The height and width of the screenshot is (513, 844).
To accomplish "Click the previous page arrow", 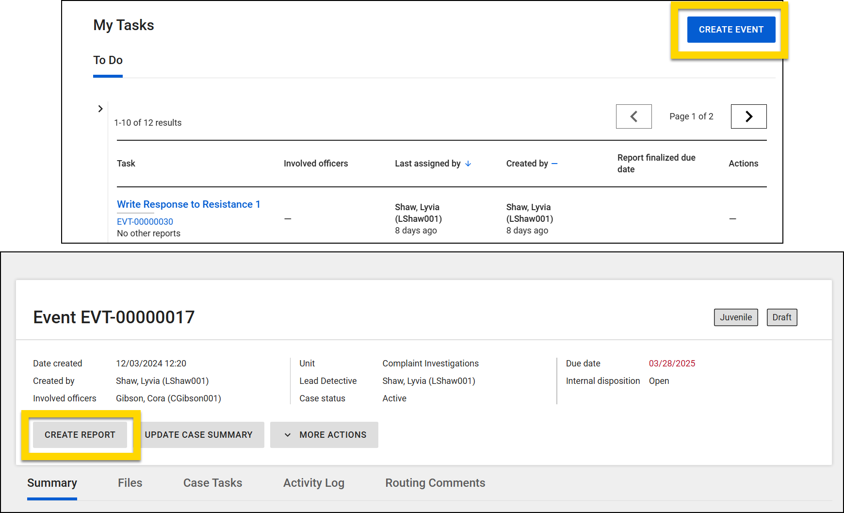I will pyautogui.click(x=633, y=116).
